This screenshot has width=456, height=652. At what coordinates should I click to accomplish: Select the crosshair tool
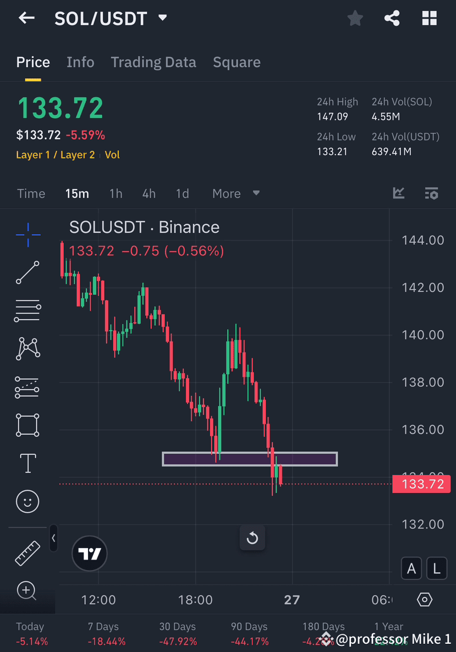tap(28, 234)
